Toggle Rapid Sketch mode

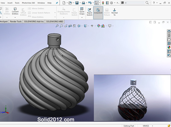point(90,12)
